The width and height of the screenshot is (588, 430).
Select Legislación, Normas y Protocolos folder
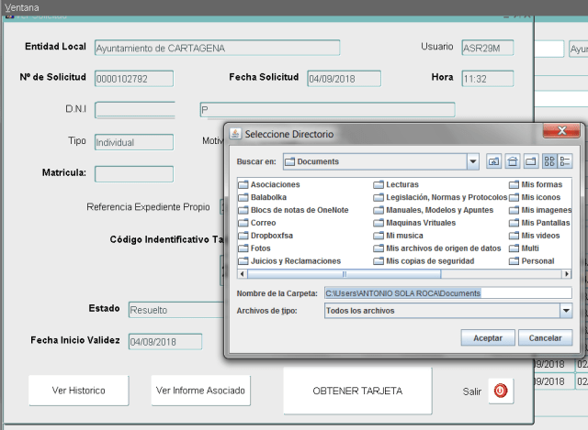441,197
